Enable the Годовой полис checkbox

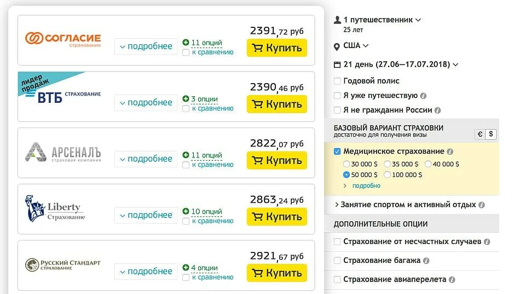337,81
